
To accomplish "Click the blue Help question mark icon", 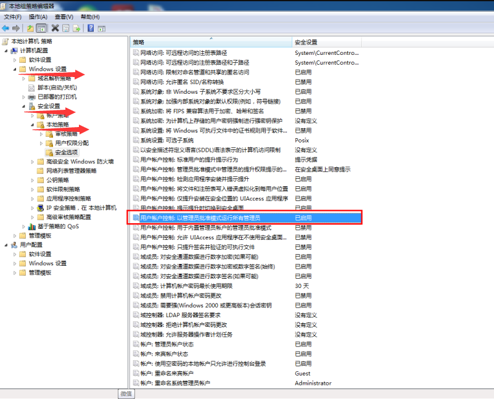I will [x=89, y=28].
